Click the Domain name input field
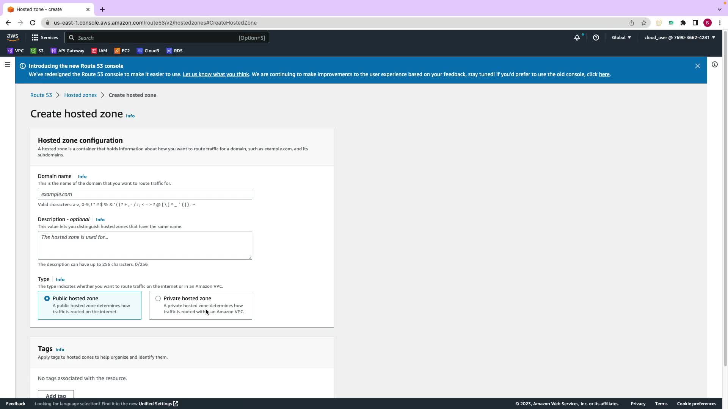 point(145,194)
